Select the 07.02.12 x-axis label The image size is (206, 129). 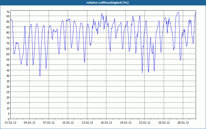[x=49, y=123]
